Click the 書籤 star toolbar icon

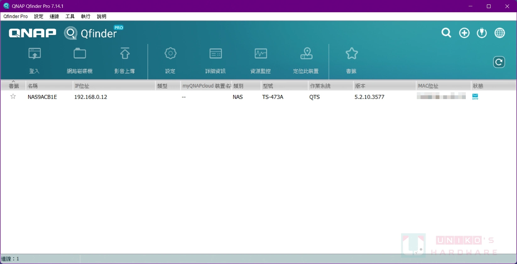(x=351, y=61)
